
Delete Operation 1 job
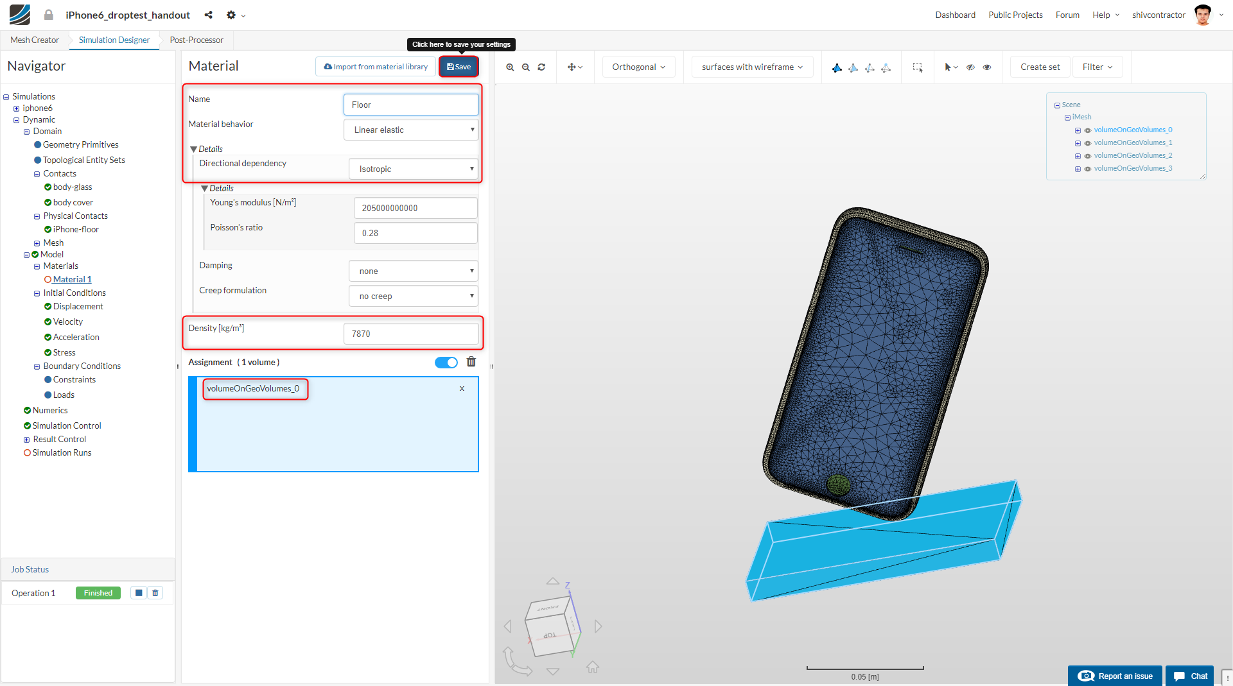[155, 593]
